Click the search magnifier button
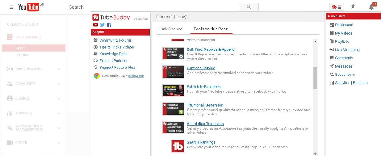 point(249,7)
